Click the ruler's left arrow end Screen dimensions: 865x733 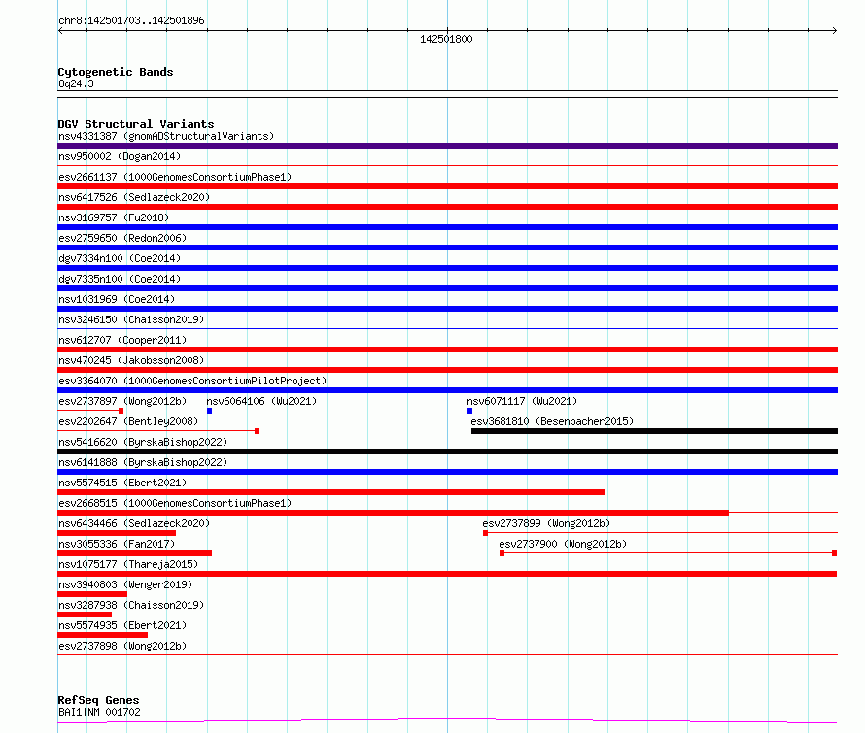pos(60,31)
